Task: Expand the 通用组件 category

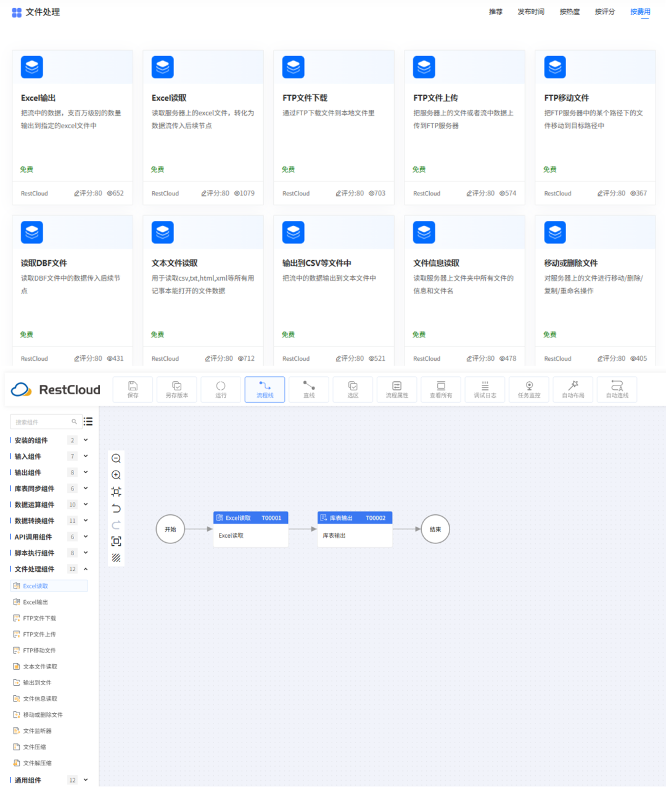Action: (x=86, y=780)
